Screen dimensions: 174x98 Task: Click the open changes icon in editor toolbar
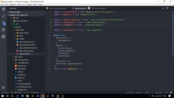pos(163,8)
